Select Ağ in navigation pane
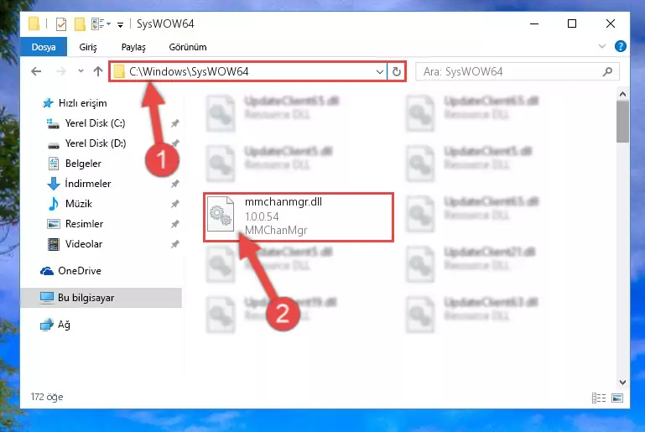Image resolution: width=645 pixels, height=432 pixels. (x=55, y=325)
